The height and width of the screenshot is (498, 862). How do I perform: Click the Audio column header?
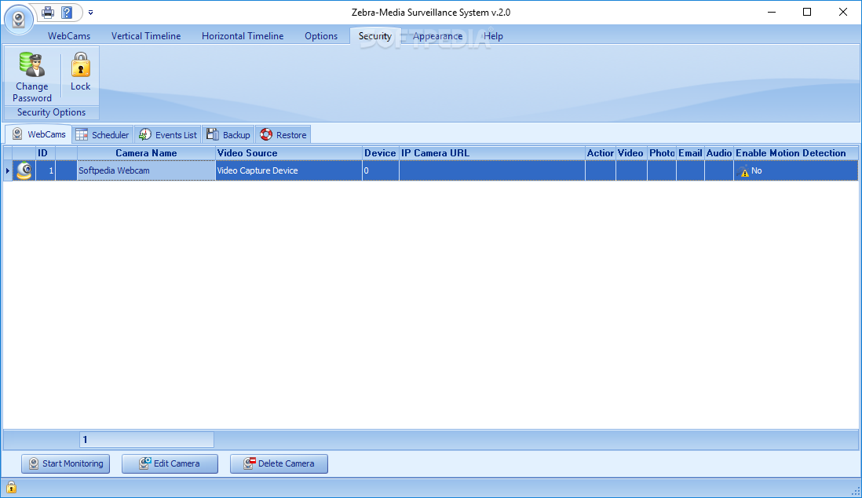pos(719,153)
